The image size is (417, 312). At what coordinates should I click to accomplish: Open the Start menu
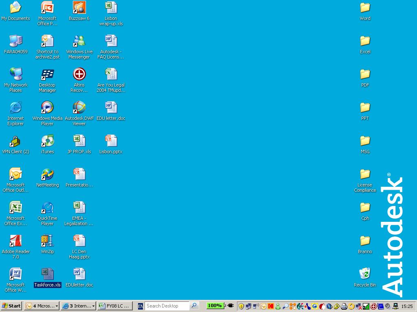[11, 306]
